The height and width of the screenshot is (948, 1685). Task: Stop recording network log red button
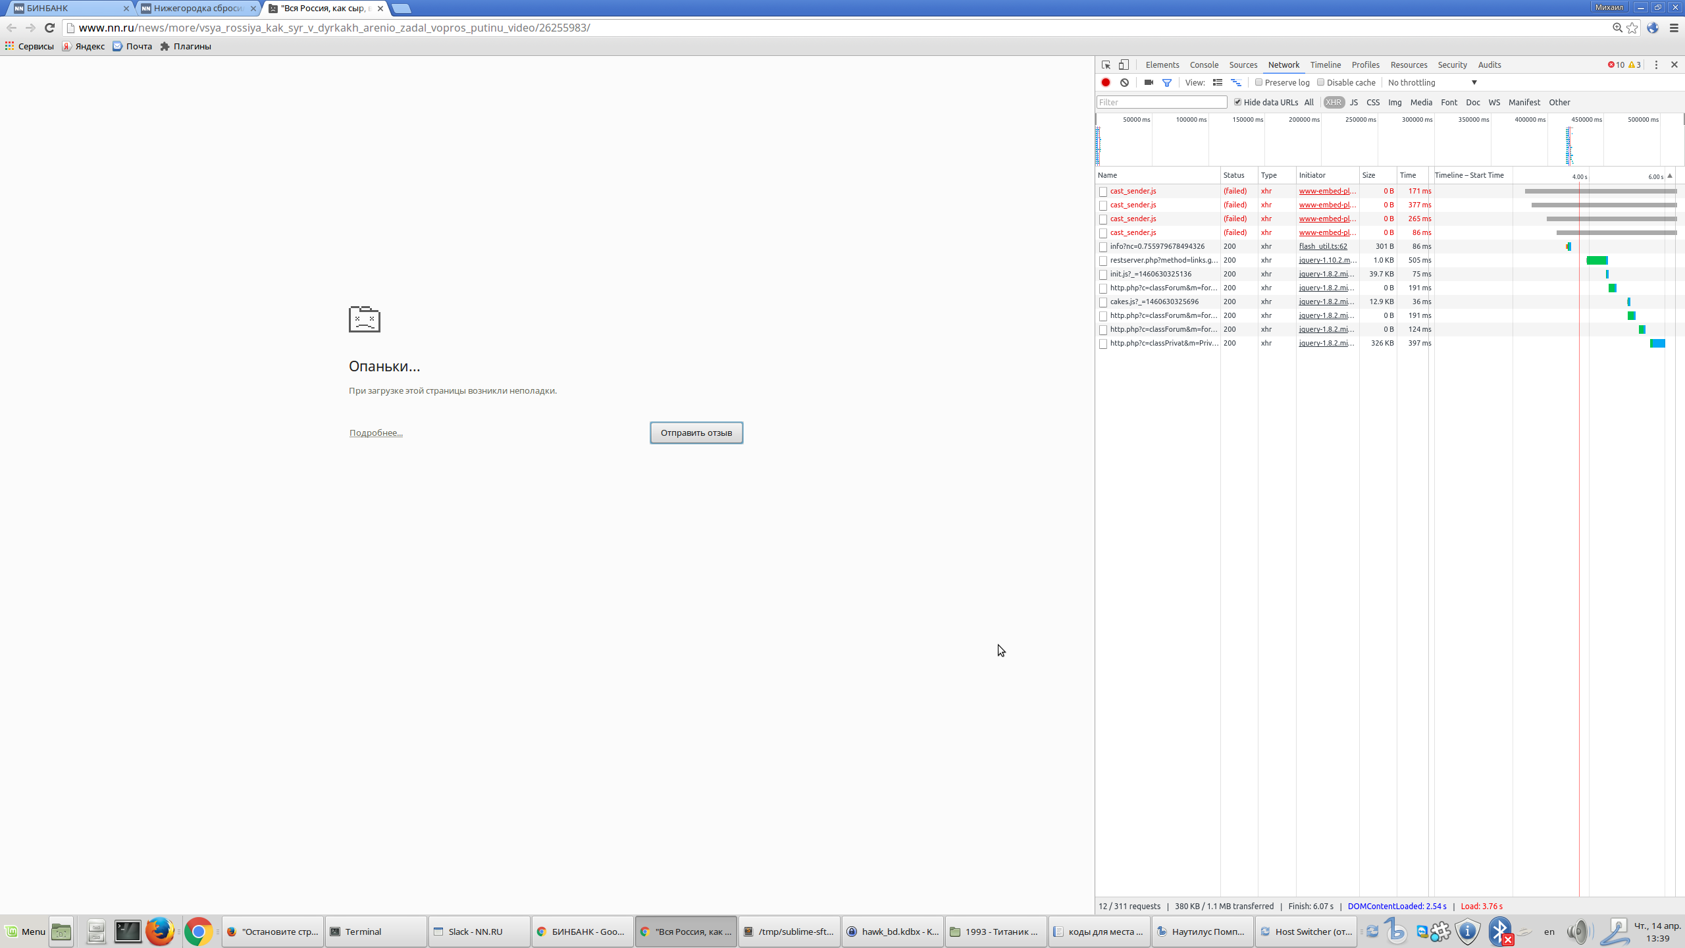(x=1106, y=82)
